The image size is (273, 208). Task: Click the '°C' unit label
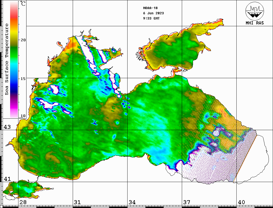[23, 3]
